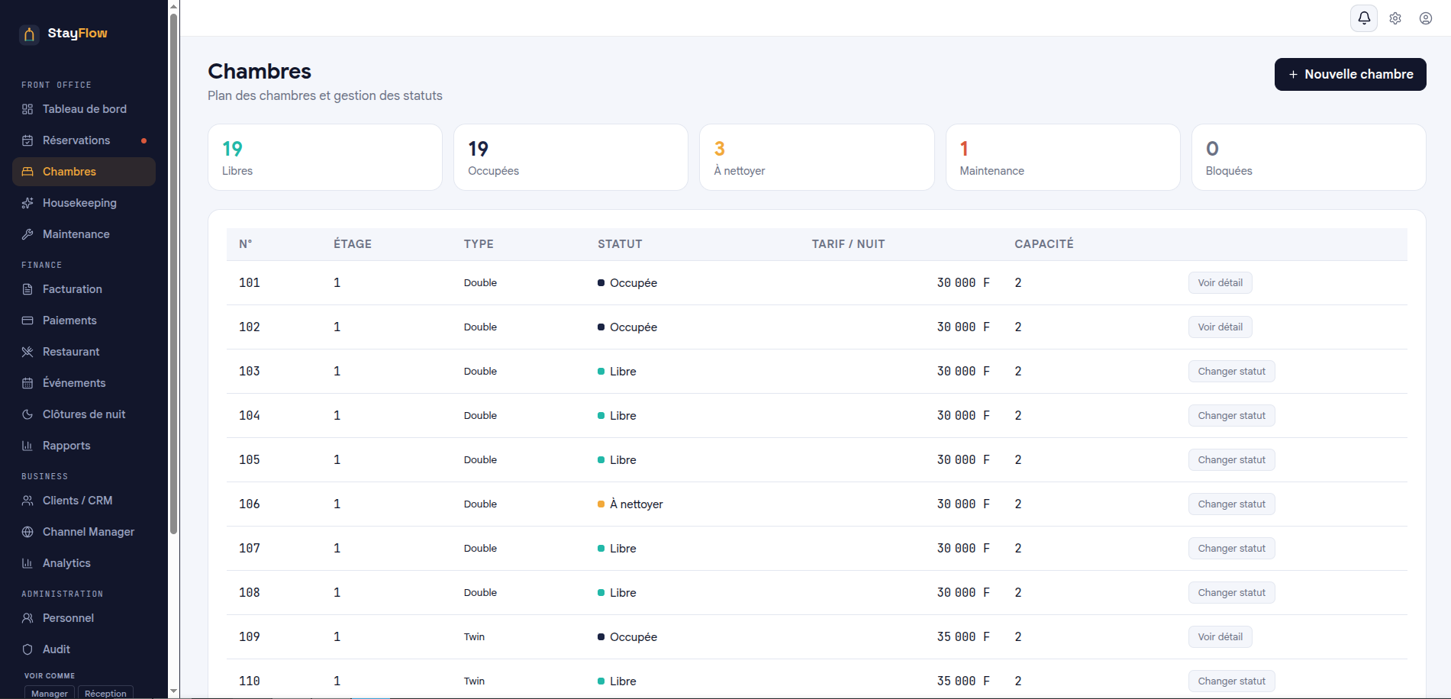Click the Bloquées stat card

(x=1309, y=157)
